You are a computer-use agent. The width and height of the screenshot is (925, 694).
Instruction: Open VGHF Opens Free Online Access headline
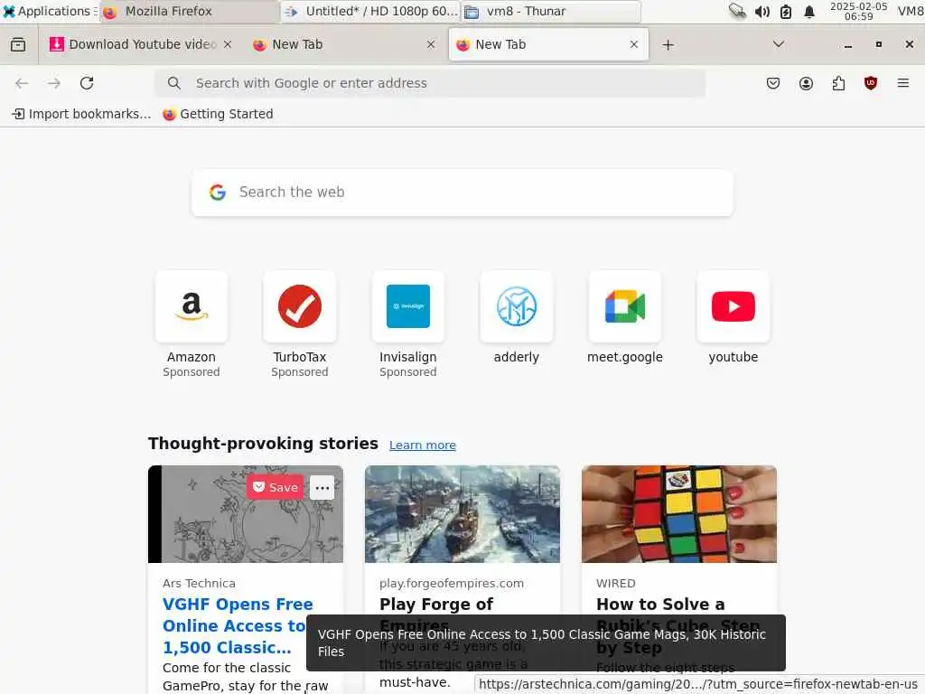[238, 625]
